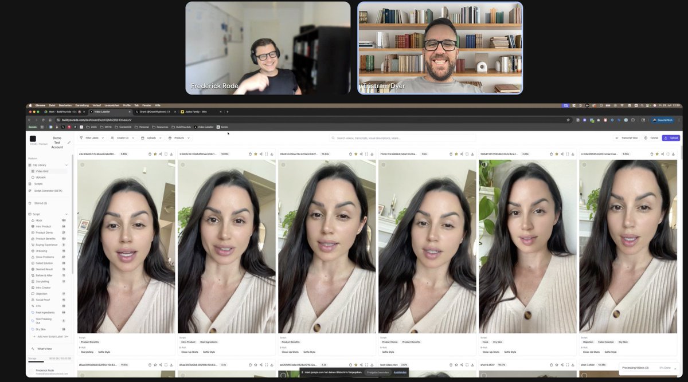Open the Lesezeichen menu
The width and height of the screenshot is (688, 382).
coord(113,105)
